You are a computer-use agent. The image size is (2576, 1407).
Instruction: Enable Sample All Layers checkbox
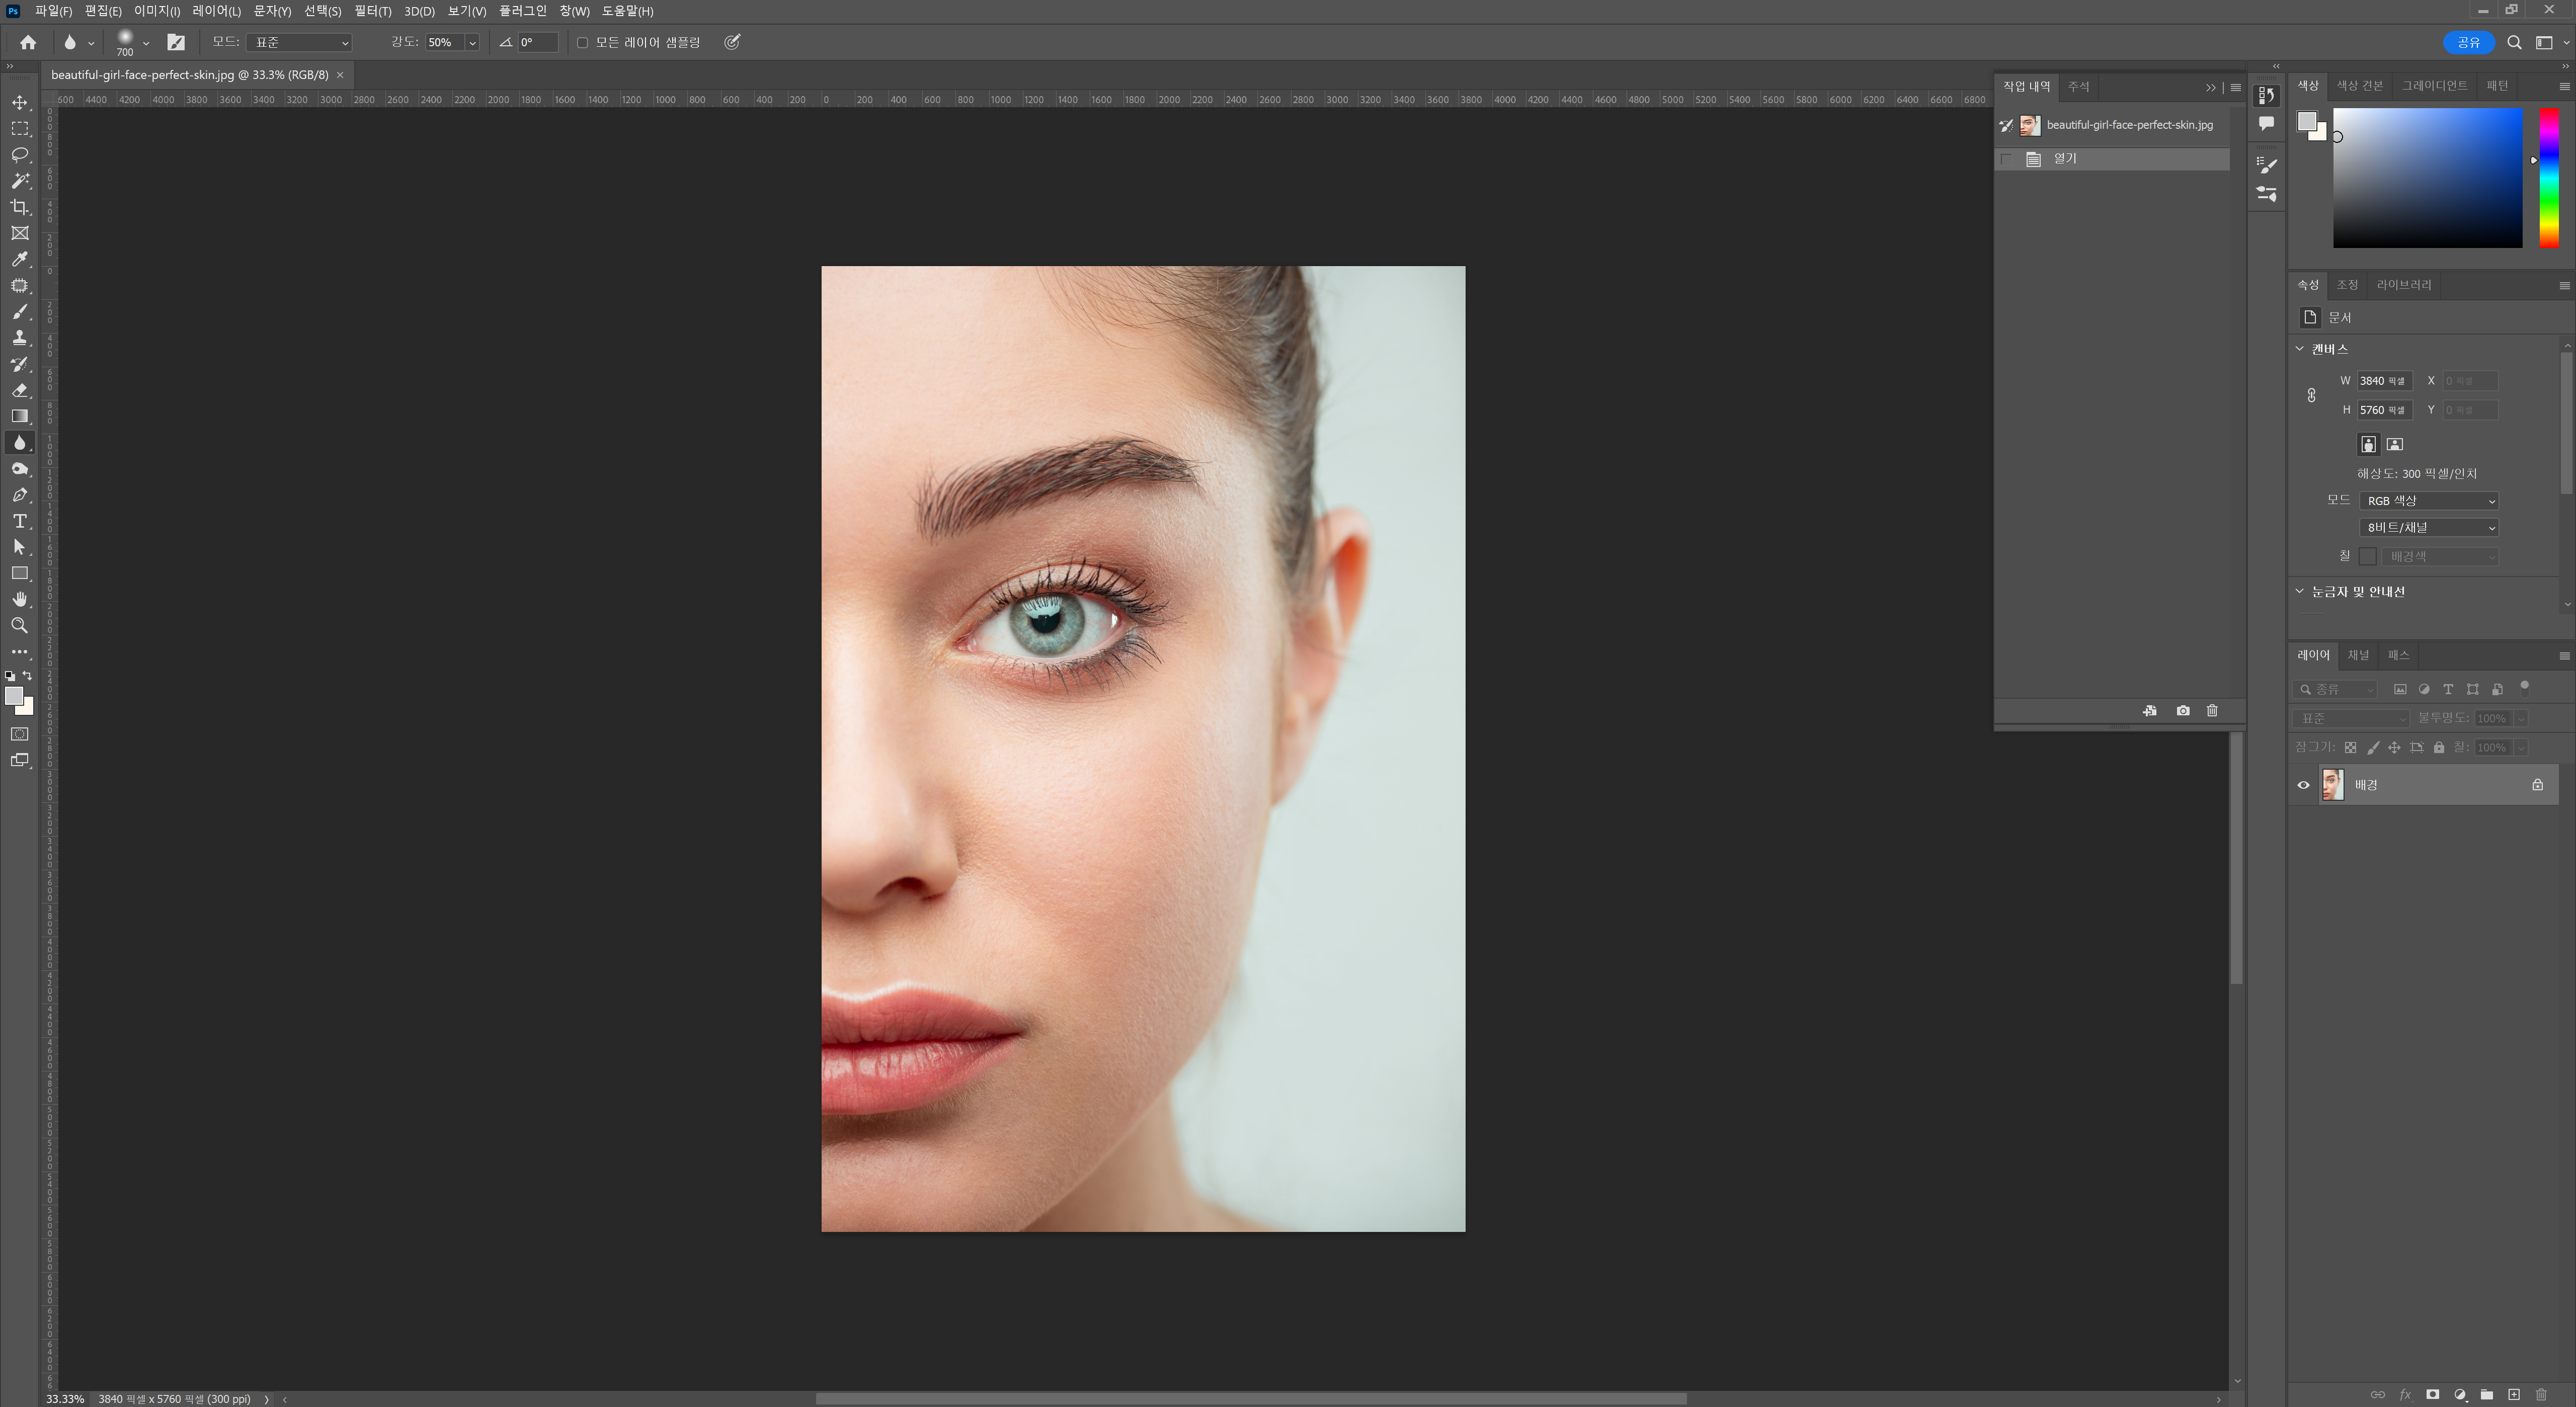(x=583, y=42)
